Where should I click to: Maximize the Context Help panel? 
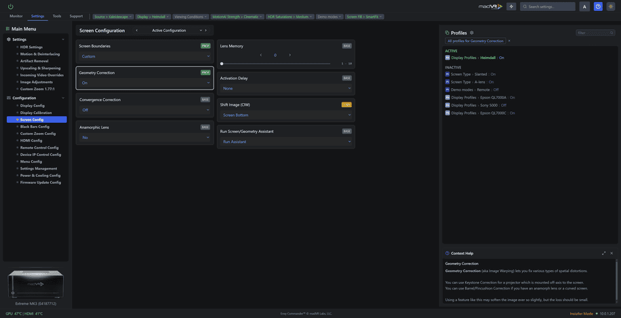click(x=603, y=253)
